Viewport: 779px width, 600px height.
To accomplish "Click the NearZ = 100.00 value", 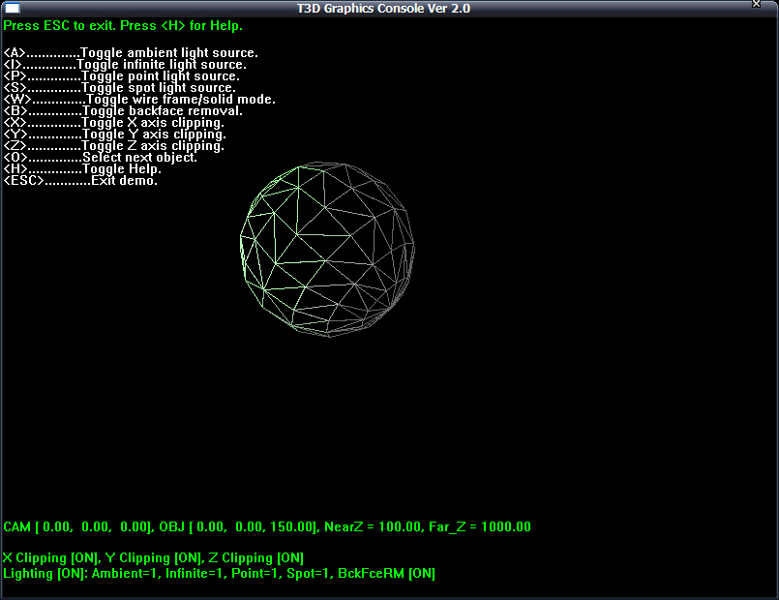I will (373, 527).
